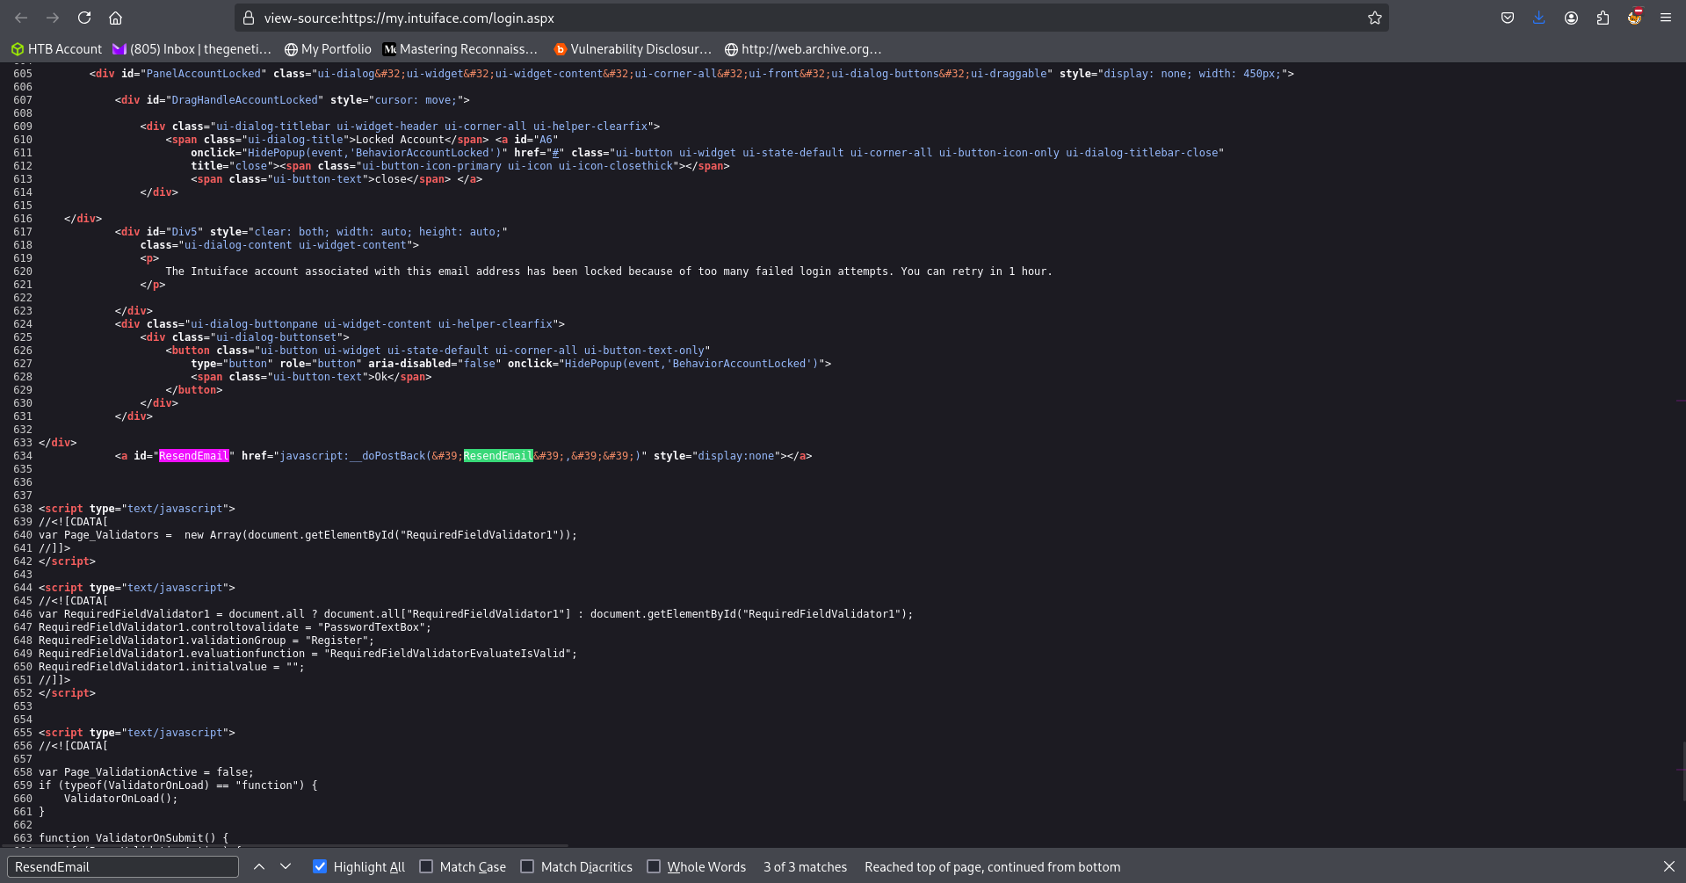The image size is (1686, 883).
Task: Open the extensions puzzle icon
Action: coord(1603,18)
